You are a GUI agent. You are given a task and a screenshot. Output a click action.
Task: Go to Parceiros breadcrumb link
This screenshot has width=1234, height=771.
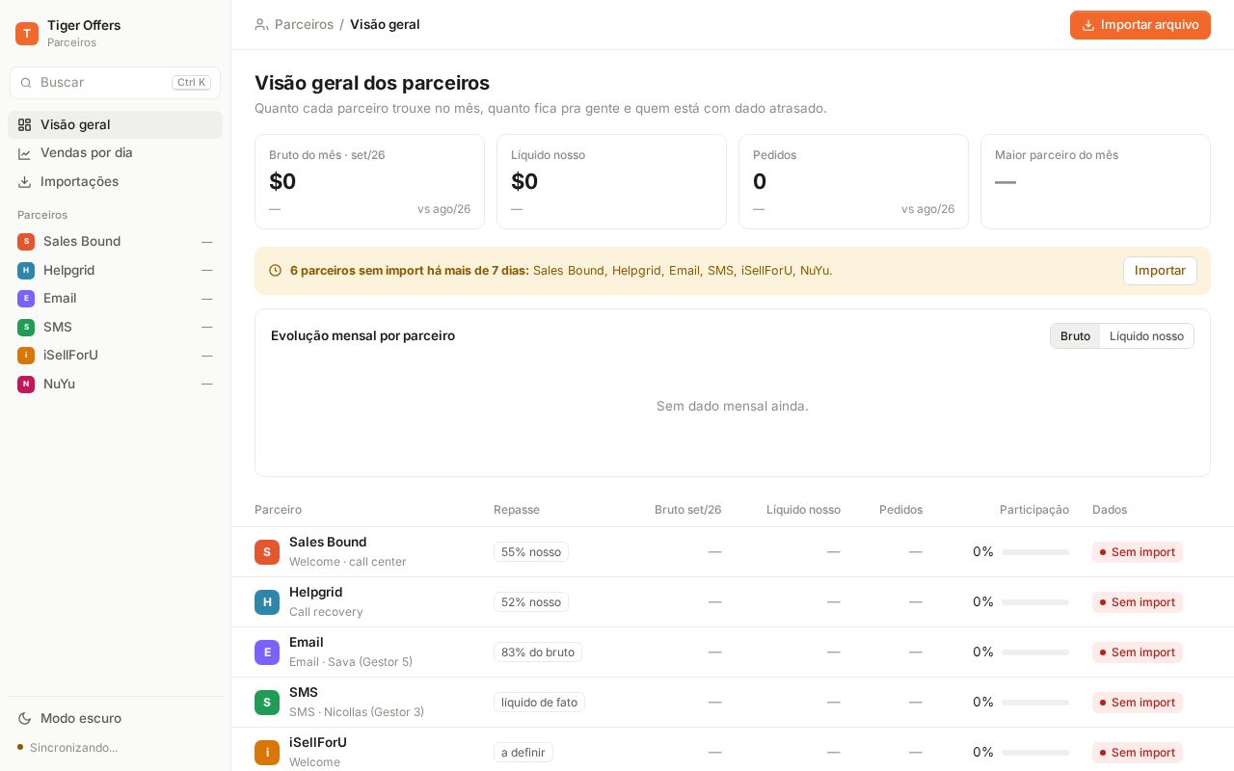point(304,24)
